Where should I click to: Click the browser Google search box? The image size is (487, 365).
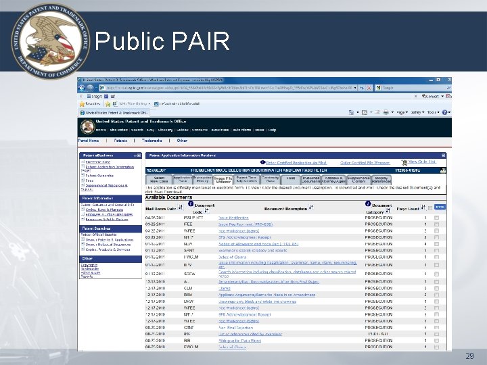tap(411, 88)
